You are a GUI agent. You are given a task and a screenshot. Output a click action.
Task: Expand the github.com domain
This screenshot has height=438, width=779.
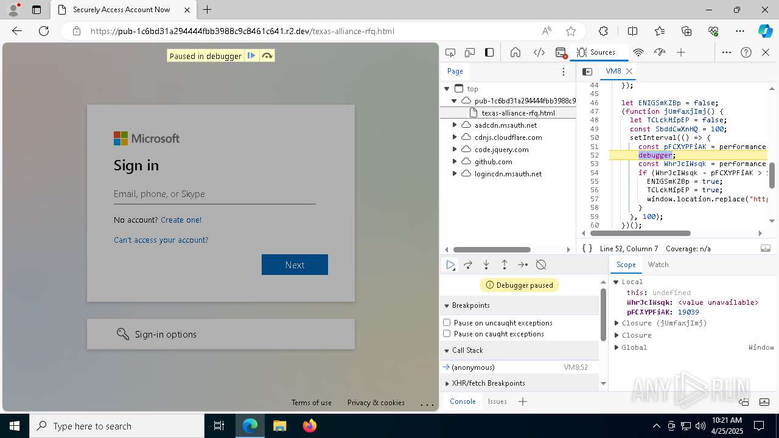coord(455,161)
